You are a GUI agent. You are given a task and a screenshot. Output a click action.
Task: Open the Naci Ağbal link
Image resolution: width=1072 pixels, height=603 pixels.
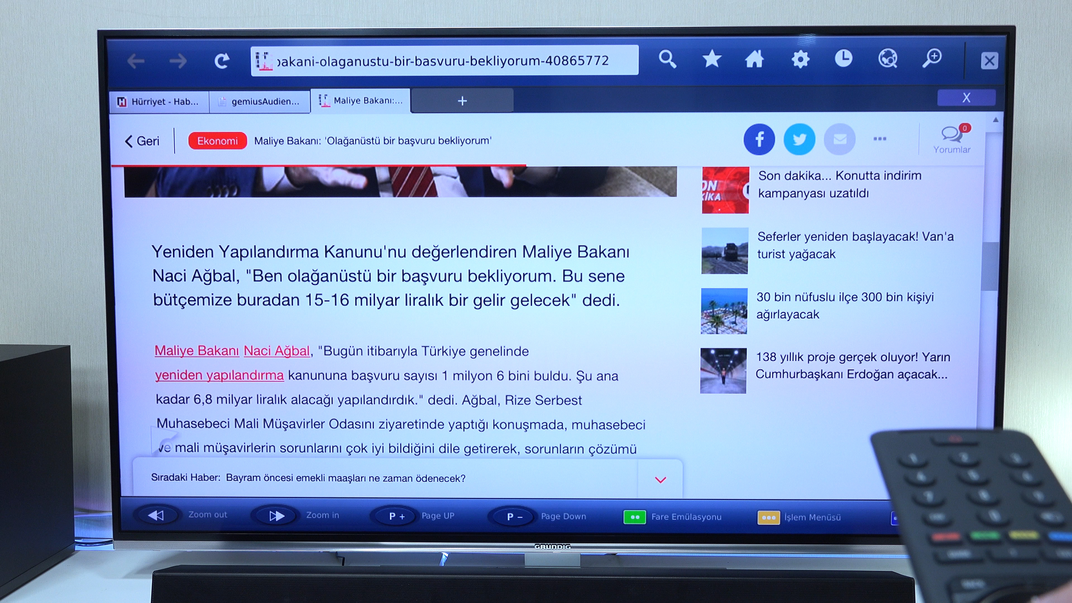277,350
